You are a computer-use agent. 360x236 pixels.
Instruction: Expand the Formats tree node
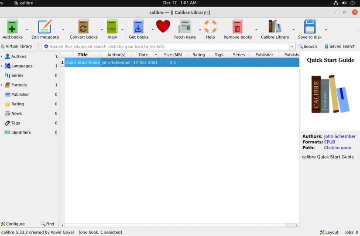2,85
